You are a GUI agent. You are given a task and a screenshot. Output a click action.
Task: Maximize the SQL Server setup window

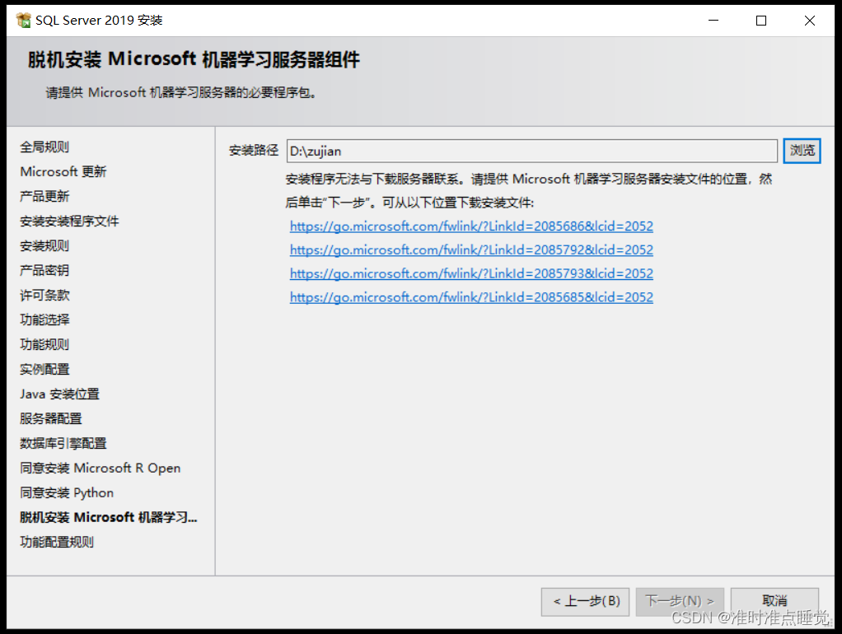tap(761, 21)
